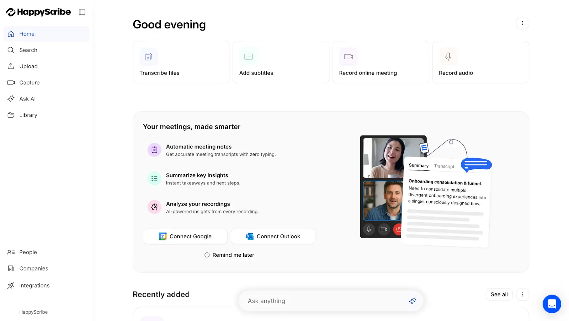Switch to the Companies section
The image size is (569, 321).
pyautogui.click(x=33, y=268)
